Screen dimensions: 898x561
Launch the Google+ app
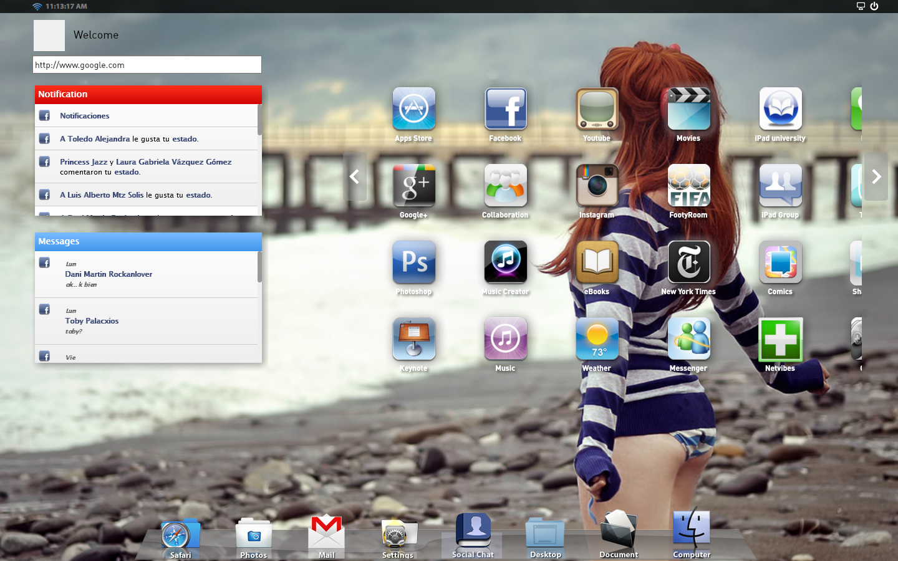(413, 185)
